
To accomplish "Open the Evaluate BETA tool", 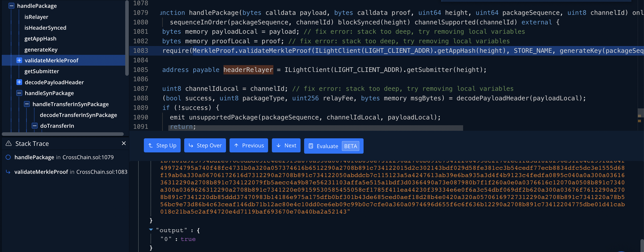I will [x=334, y=146].
